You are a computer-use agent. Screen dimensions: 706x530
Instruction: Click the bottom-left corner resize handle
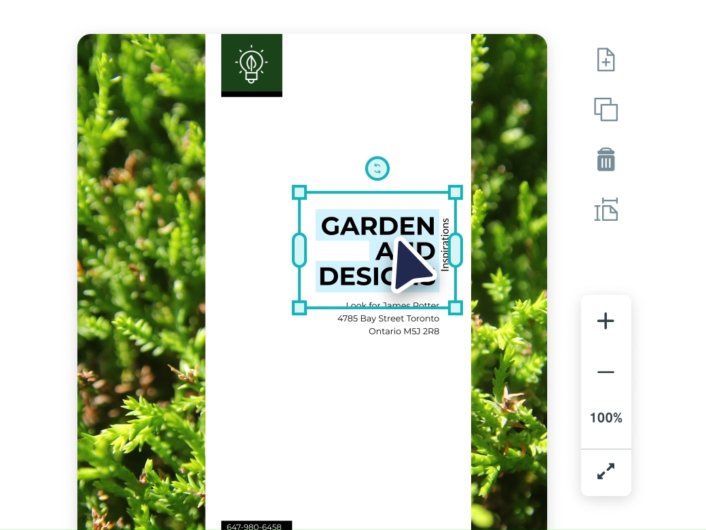tap(299, 308)
